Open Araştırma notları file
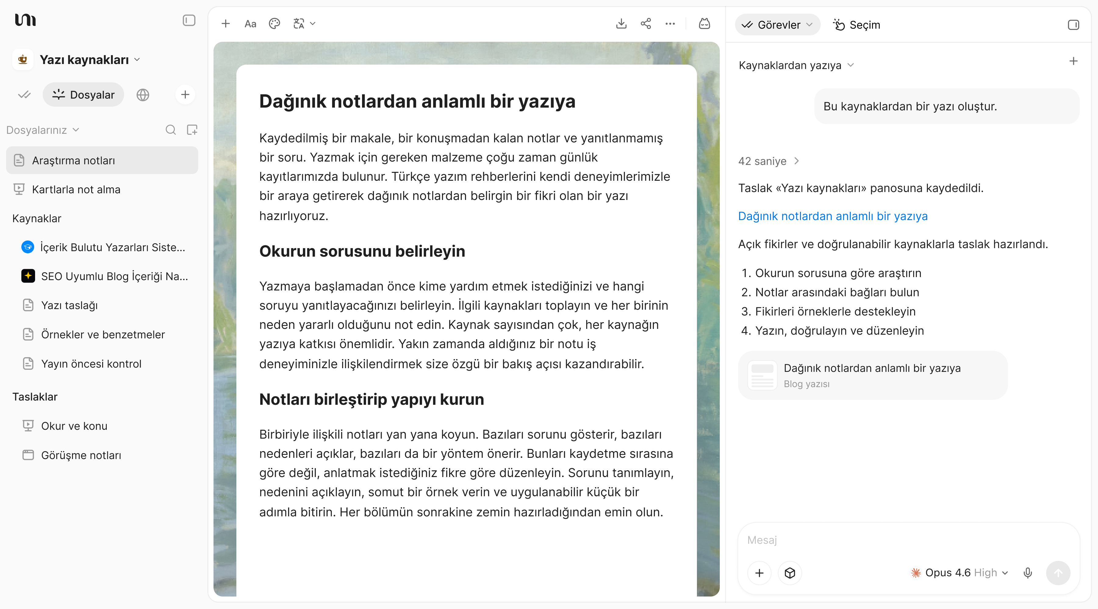 click(102, 160)
